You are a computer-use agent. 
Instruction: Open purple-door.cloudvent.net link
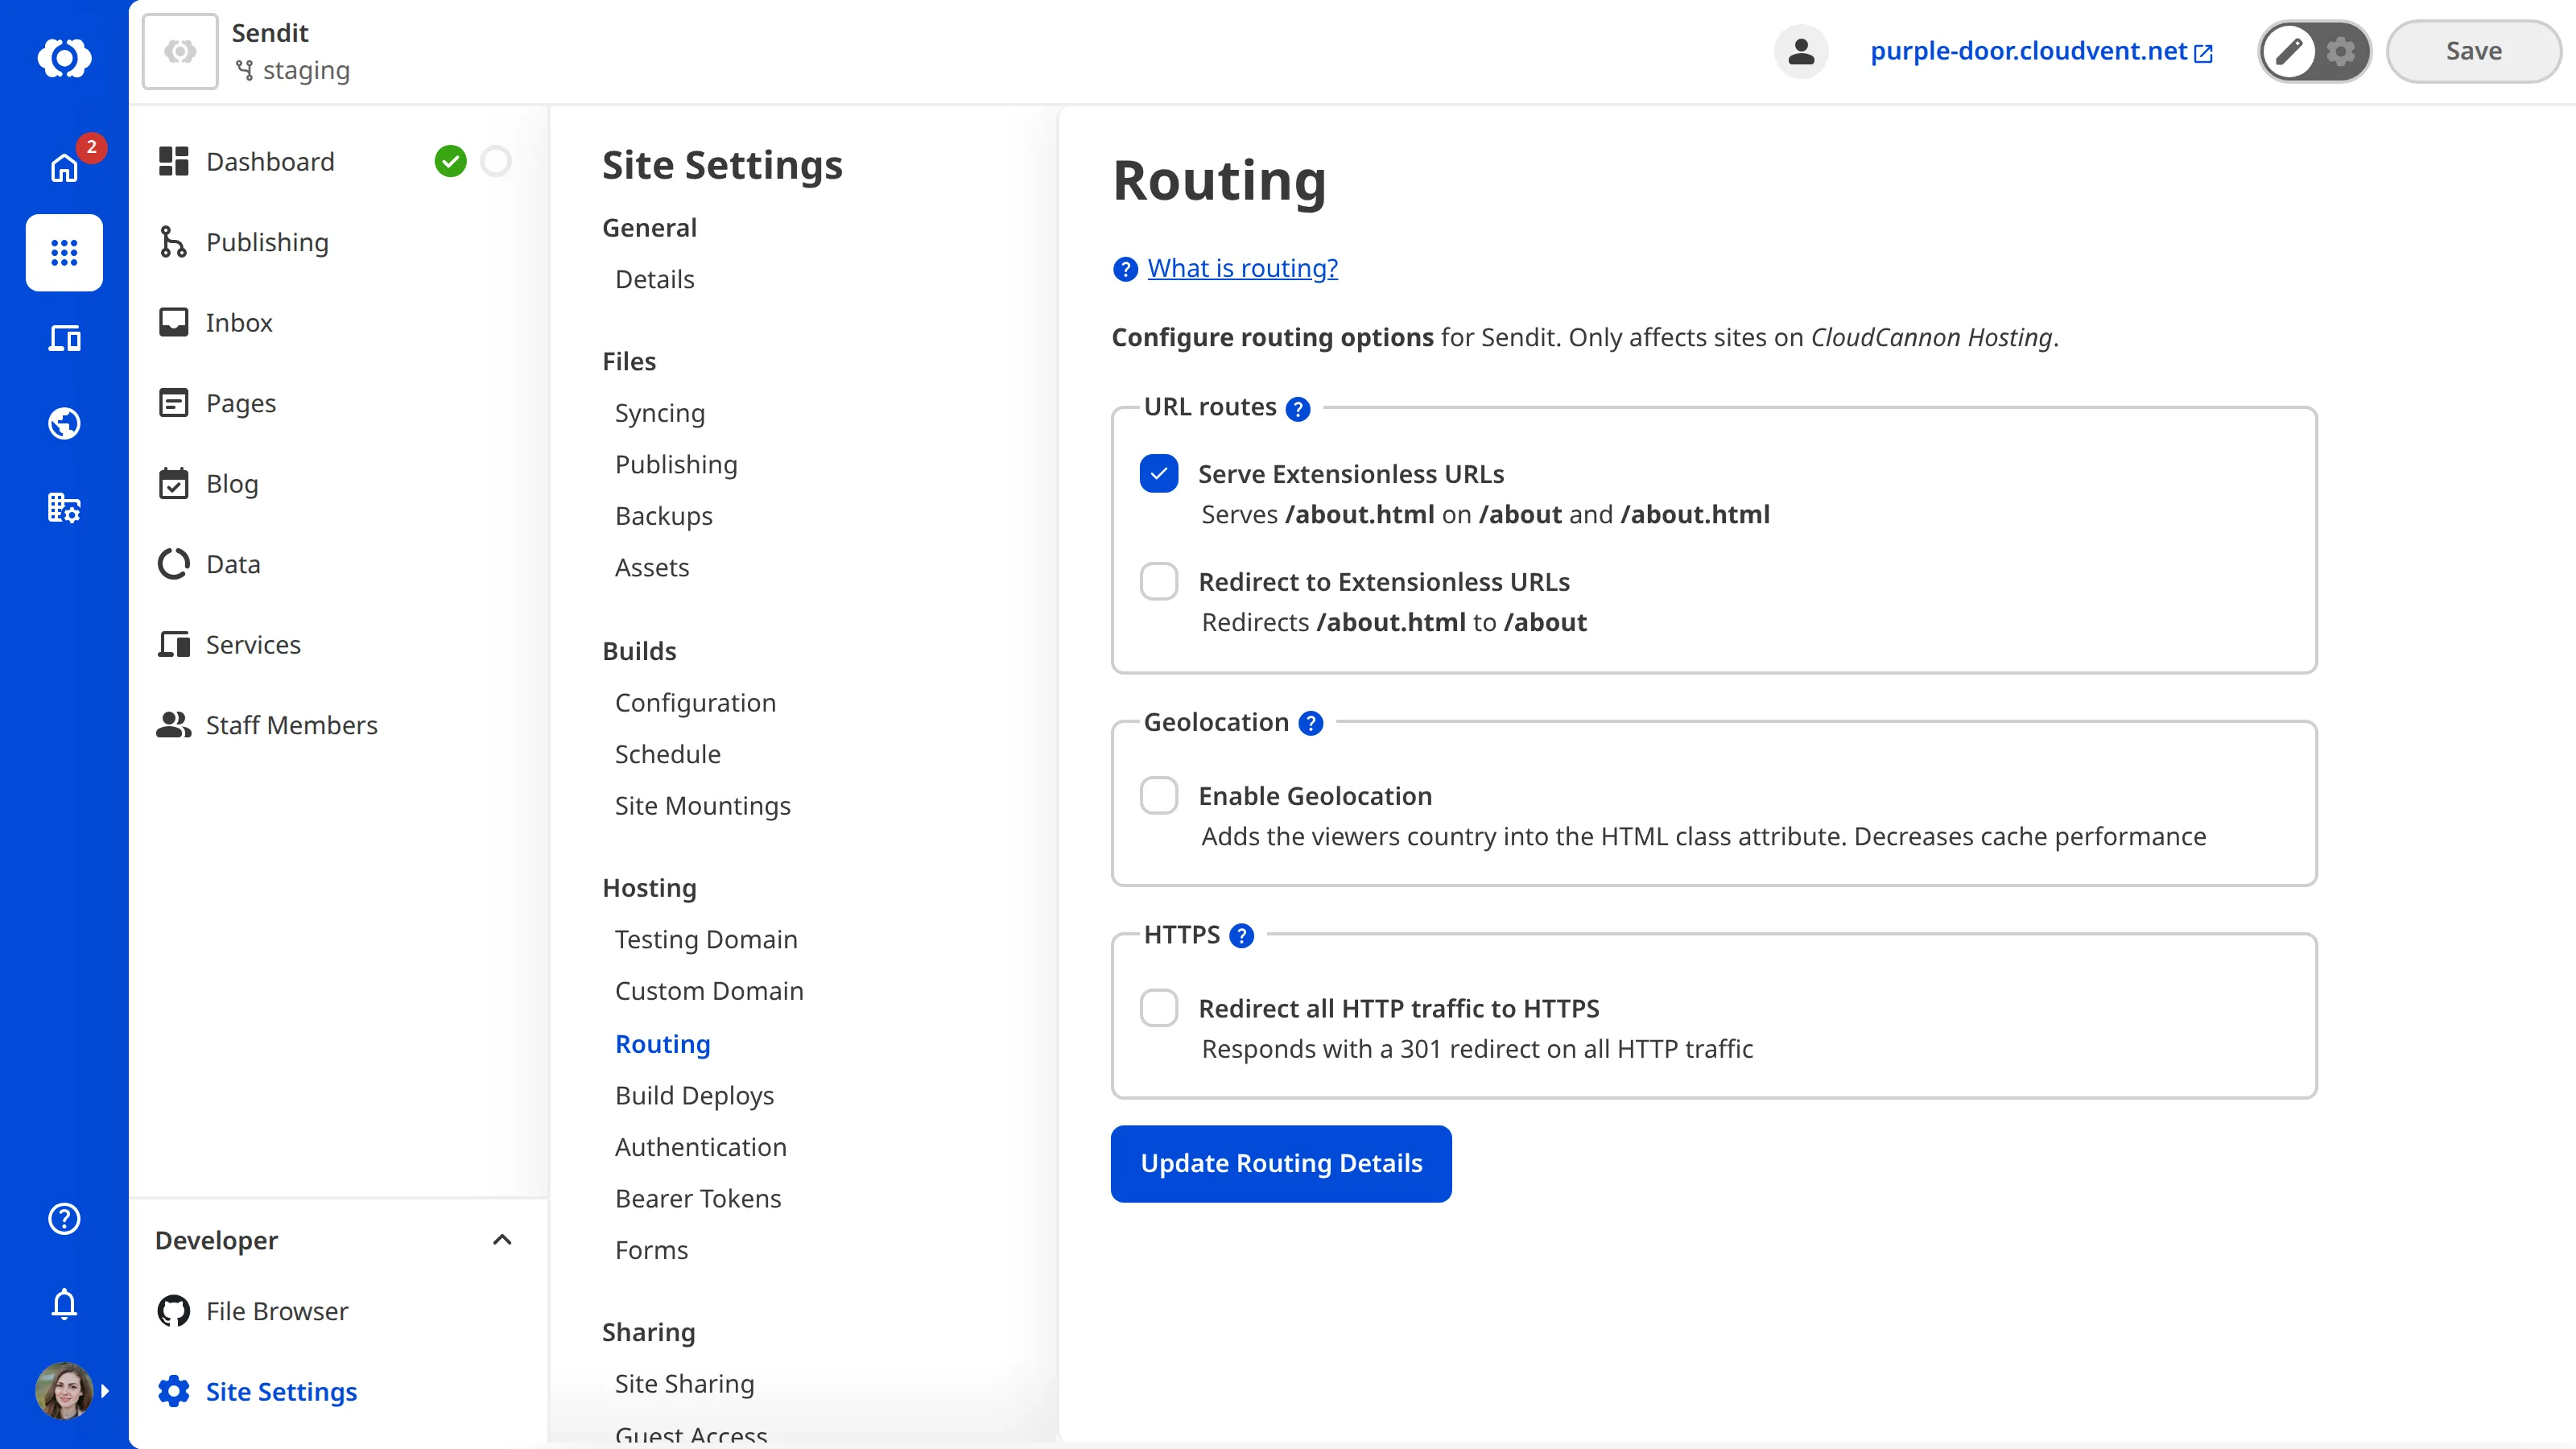(2040, 51)
